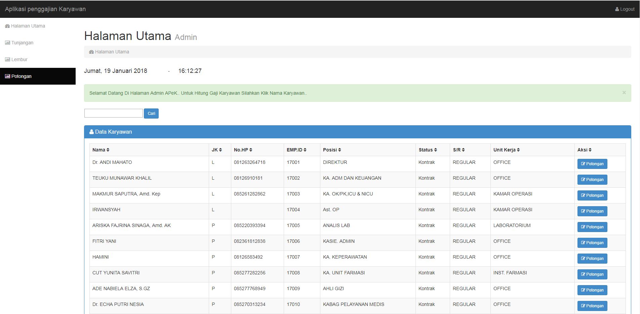Click the Aplikasi penggajian Karyawan brand title
640x314 pixels.
[x=45, y=9]
